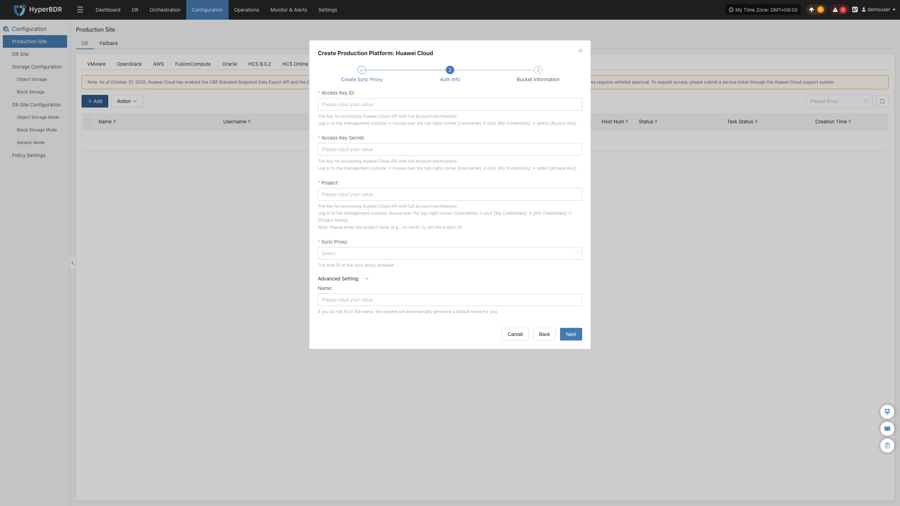Close the Create Production Platform dialog
Viewport: 900px width, 506px height.
(x=580, y=51)
